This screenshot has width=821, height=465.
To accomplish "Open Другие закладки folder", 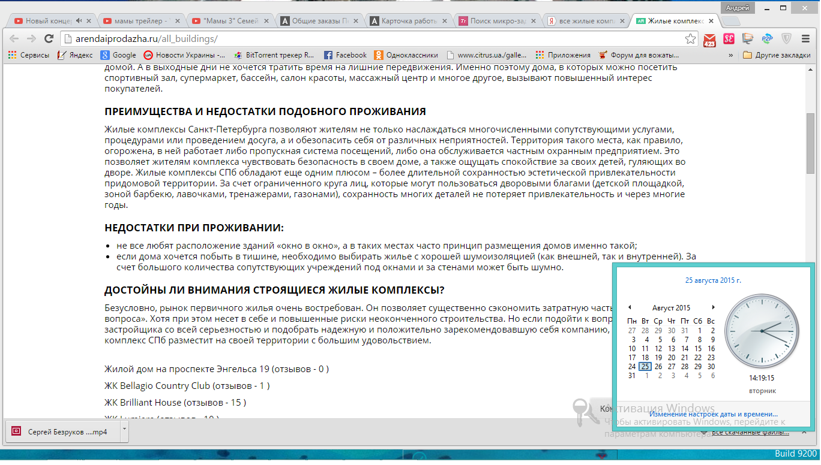I will [777, 55].
